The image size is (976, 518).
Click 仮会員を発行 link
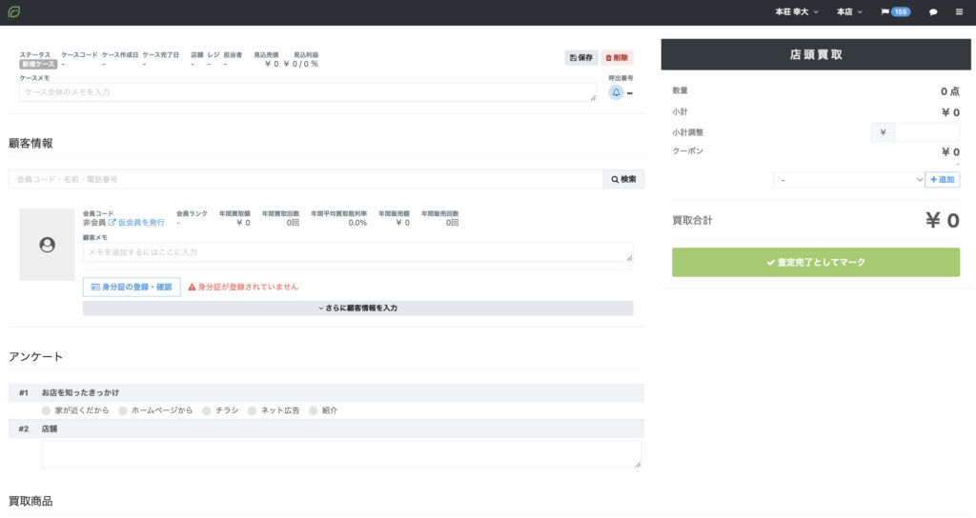tap(136, 222)
